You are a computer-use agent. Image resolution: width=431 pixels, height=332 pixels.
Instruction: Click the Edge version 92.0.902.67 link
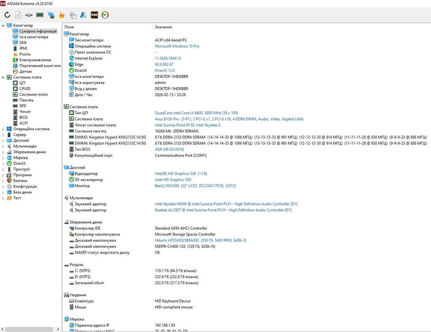coord(164,64)
